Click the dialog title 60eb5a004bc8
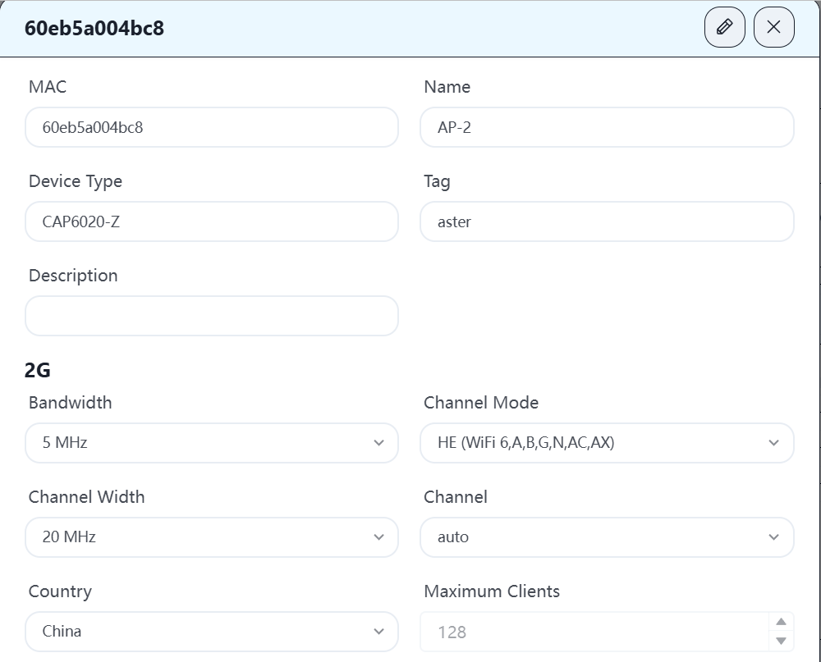Image resolution: width=821 pixels, height=662 pixels. pyautogui.click(x=94, y=28)
